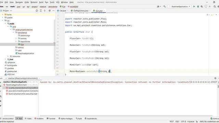Expand all icon in Project panel header

pyautogui.click(x=41, y=11)
